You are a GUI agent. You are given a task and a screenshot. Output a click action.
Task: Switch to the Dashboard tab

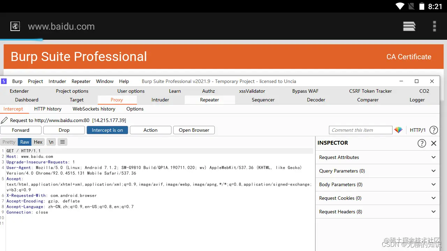click(27, 100)
